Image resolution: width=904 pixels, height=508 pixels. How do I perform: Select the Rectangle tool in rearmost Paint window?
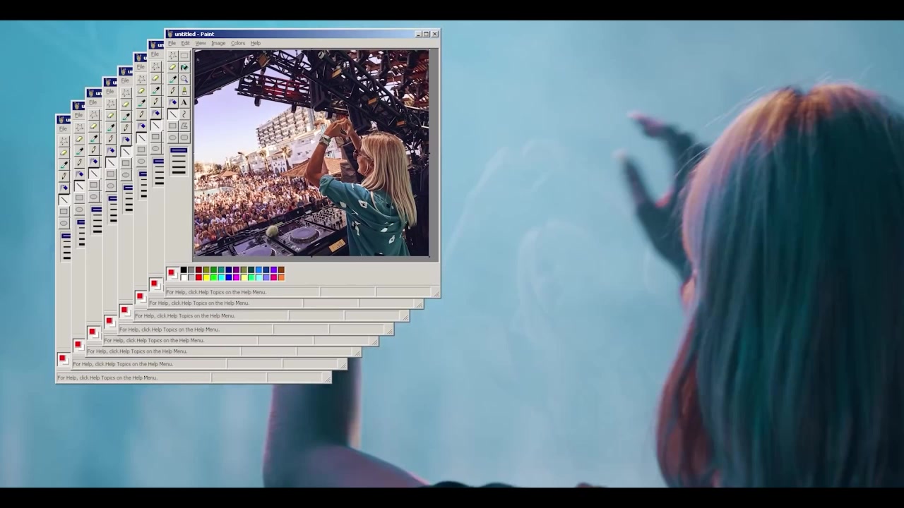[64, 211]
